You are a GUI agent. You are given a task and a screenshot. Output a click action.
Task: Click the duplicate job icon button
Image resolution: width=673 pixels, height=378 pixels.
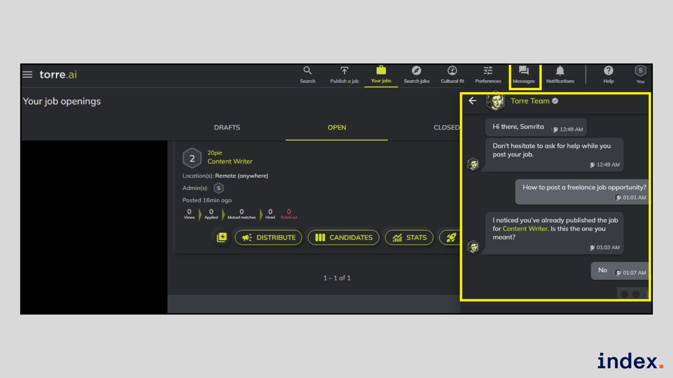222,237
